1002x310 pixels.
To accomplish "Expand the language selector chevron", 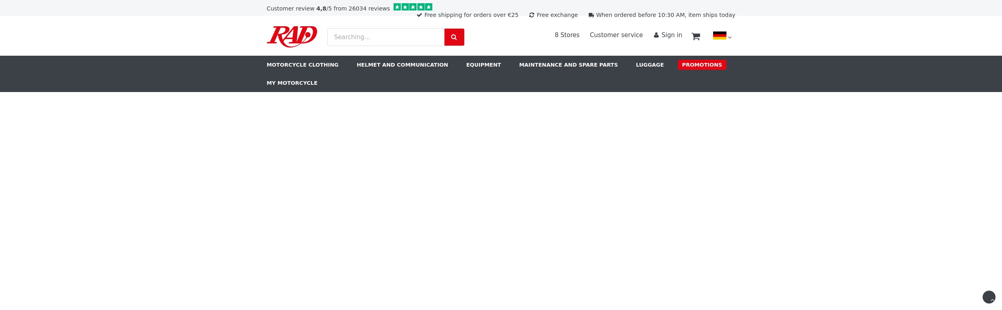I will (730, 38).
